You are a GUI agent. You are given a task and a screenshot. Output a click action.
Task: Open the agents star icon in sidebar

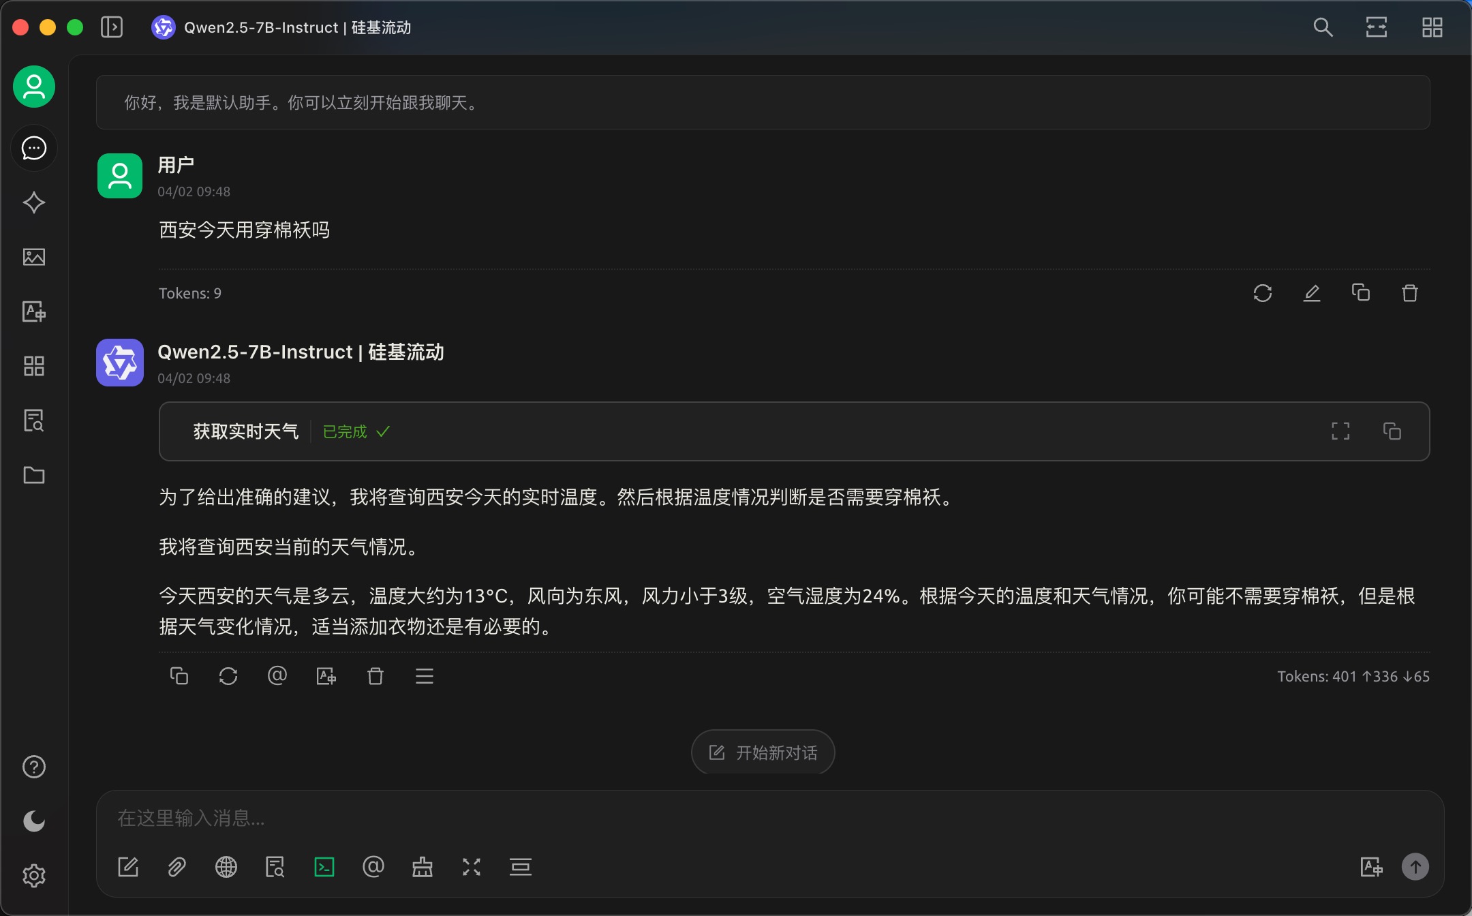34,202
